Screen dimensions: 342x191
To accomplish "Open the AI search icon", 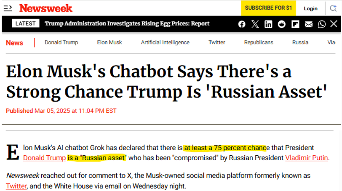I will (x=333, y=8).
